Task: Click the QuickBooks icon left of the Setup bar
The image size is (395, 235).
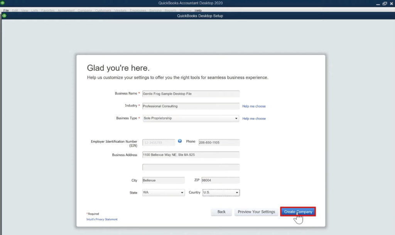Action: tap(4, 15)
